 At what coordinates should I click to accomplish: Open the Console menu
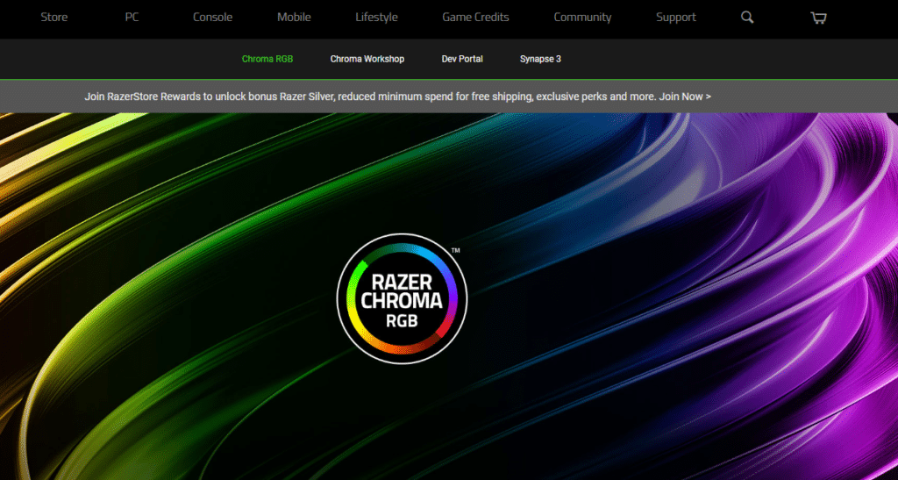coord(212,18)
